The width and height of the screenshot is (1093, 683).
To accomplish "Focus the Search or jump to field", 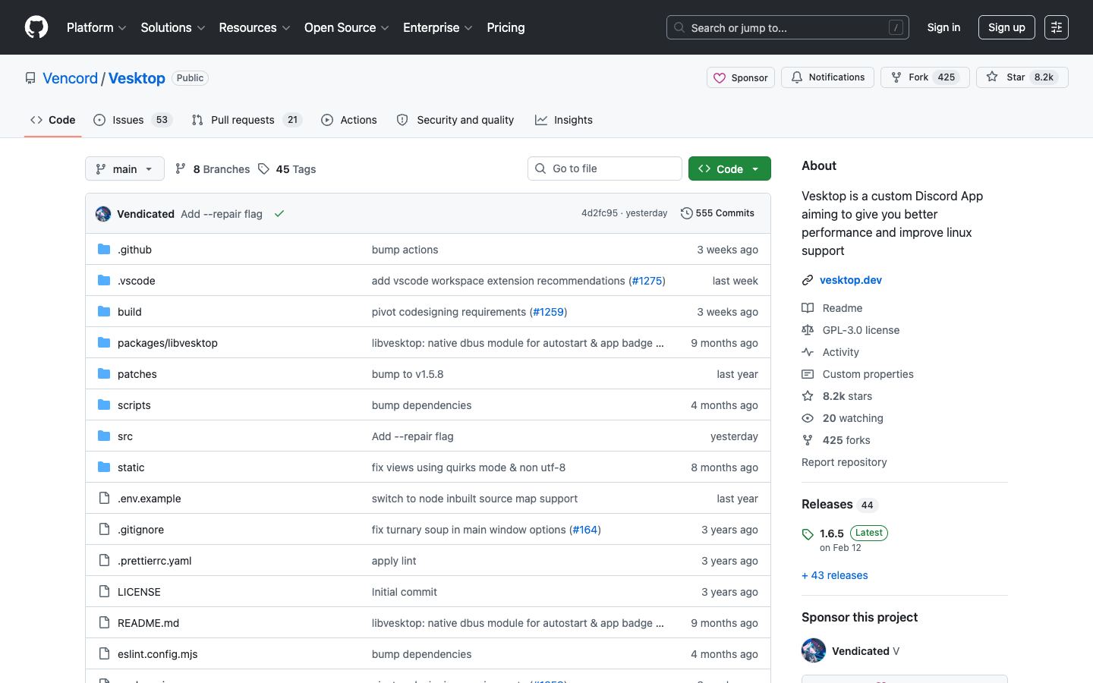I will point(788,27).
